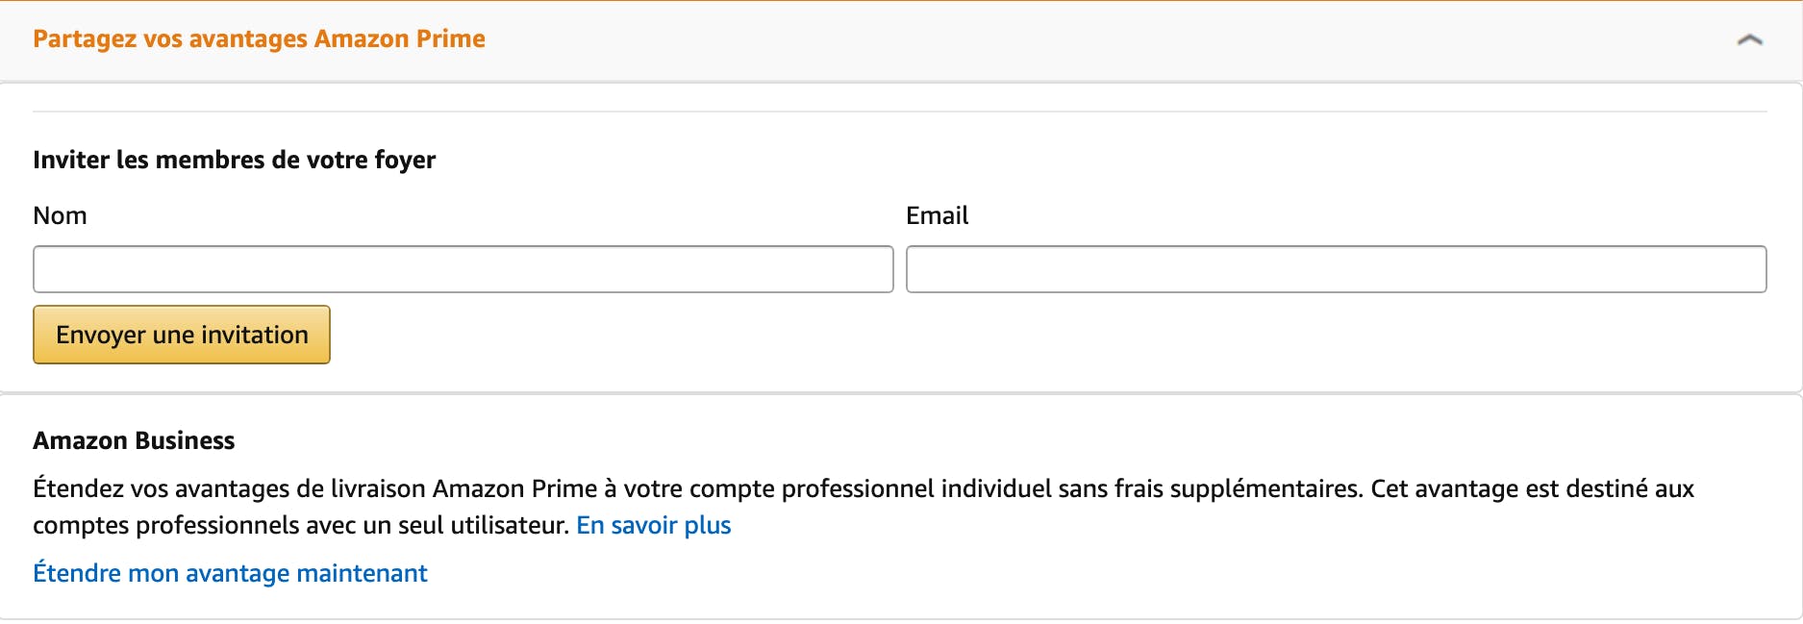Click the Nom label above the field
Viewport: 1803px width, 624px height.
pos(61,215)
